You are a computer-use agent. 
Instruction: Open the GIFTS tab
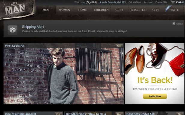119,10
